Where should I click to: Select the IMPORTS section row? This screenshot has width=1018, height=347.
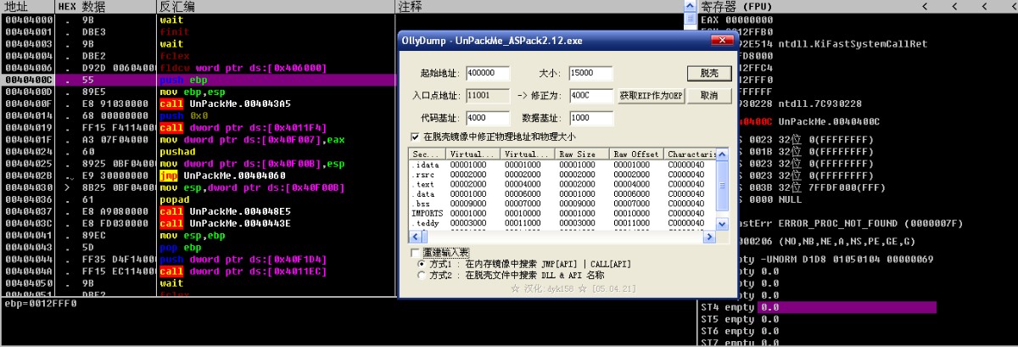pyautogui.click(x=562, y=214)
